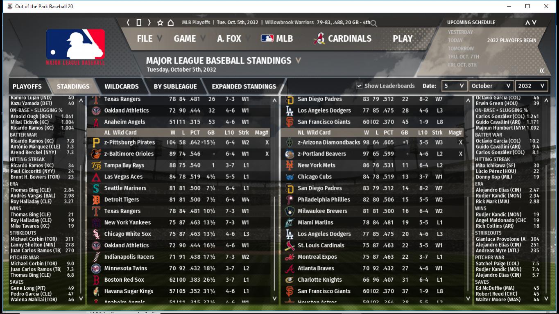Toggle the Show Leaderboards checkbox

pyautogui.click(x=359, y=86)
